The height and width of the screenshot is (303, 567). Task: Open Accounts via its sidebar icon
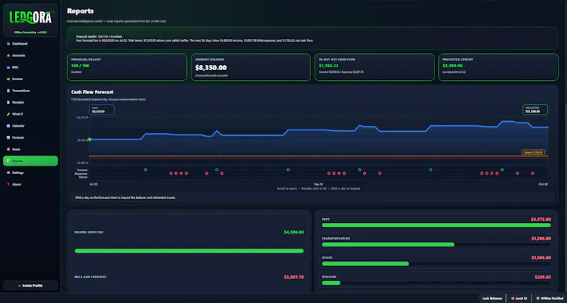point(9,55)
